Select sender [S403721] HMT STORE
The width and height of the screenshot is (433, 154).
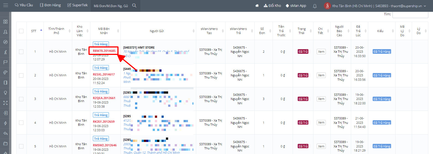pyautogui.click(x=139, y=47)
